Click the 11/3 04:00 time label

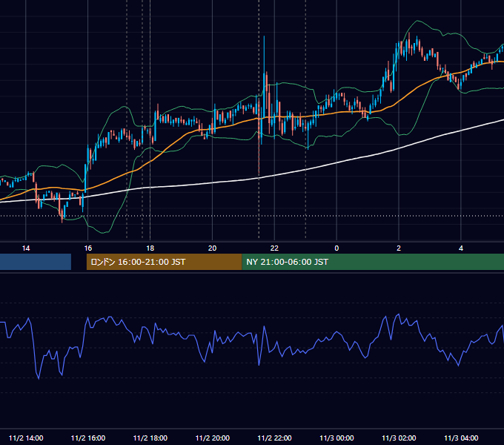(x=461, y=438)
